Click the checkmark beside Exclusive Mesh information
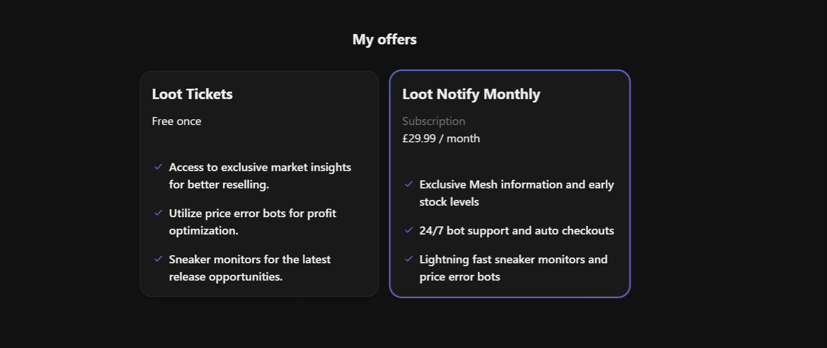 tap(409, 184)
